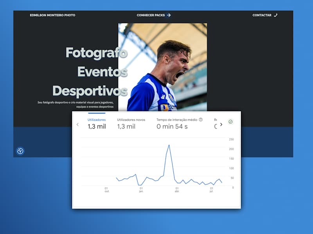Select the Utilizadores metric tab
The height and width of the screenshot is (234, 313).
pos(97,123)
